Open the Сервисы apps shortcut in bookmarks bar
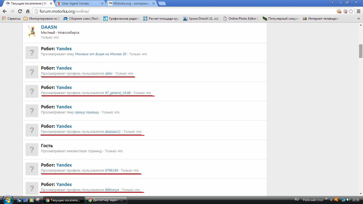This screenshot has width=363, height=204. click(11, 19)
